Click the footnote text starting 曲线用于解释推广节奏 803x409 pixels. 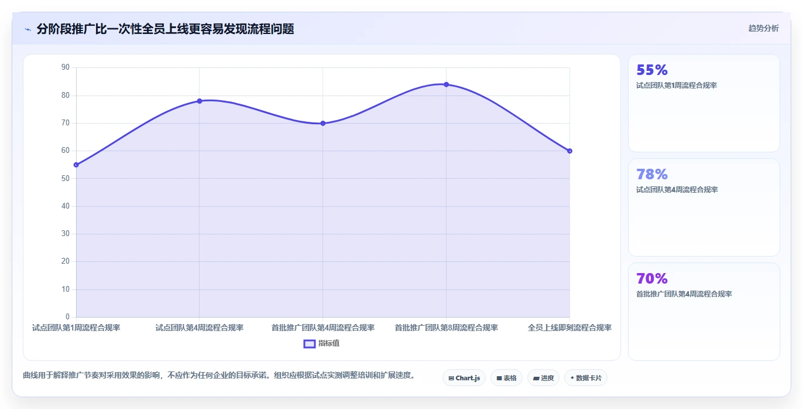219,375
